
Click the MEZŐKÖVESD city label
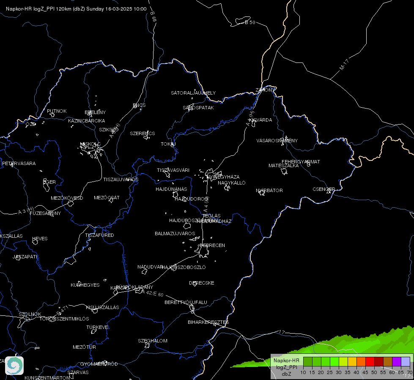[67, 198]
